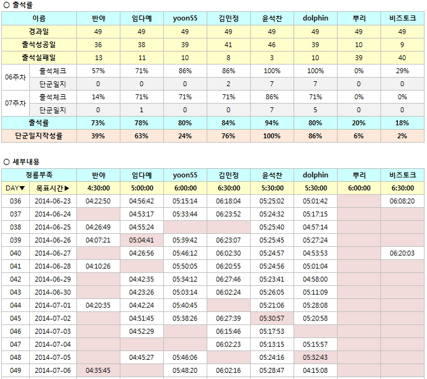
Task: Select the '출석성공일' row label
Action: [x=39, y=45]
